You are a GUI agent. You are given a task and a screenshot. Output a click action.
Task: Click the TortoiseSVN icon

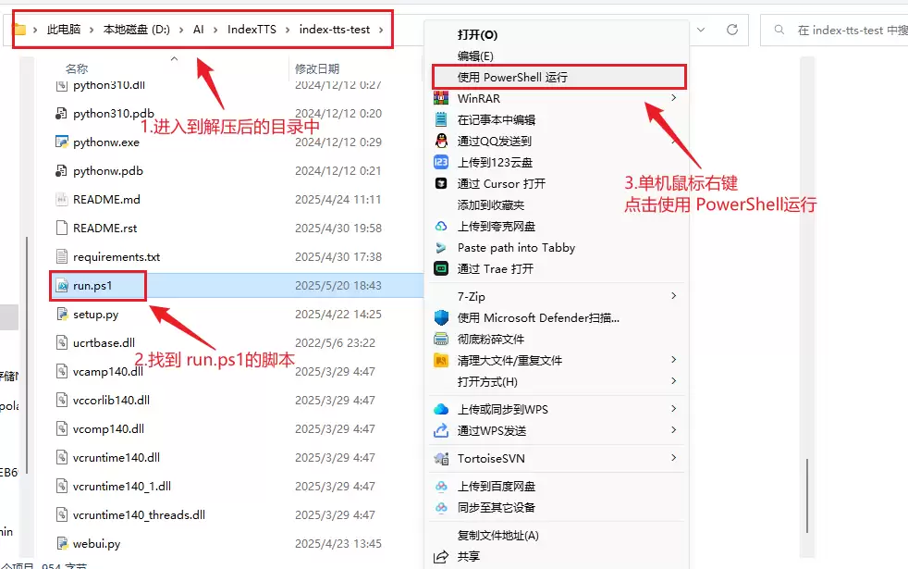tap(441, 458)
